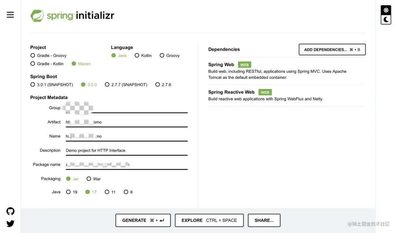396x233 pixels.
Task: Click the Spring Web dependency title
Action: (x=221, y=64)
